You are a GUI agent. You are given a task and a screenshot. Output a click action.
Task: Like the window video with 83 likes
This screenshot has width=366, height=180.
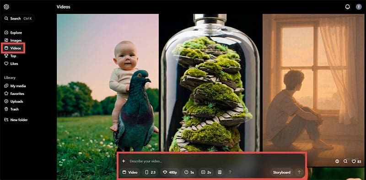coord(356,161)
